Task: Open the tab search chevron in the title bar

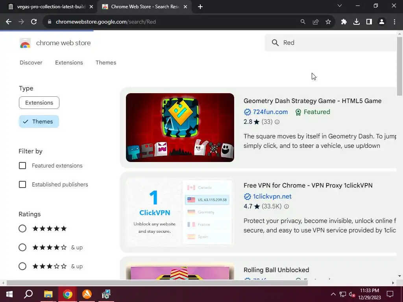Action: pos(340,6)
